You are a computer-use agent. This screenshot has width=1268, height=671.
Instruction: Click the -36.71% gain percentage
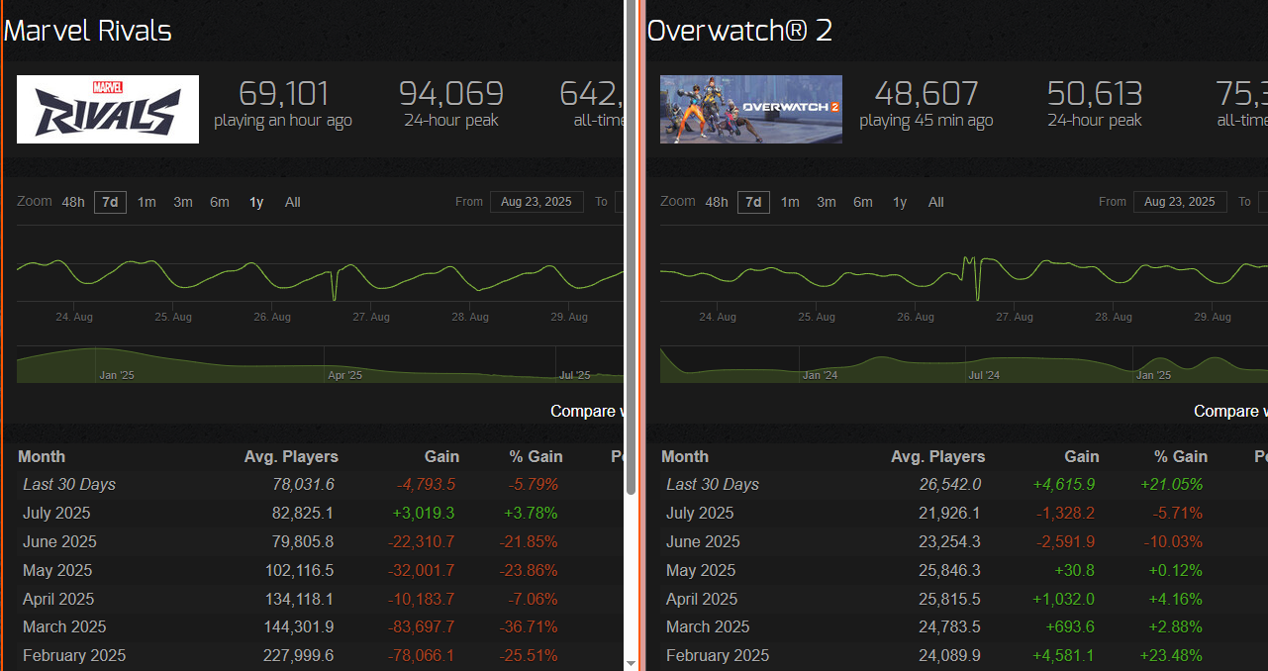(530, 626)
